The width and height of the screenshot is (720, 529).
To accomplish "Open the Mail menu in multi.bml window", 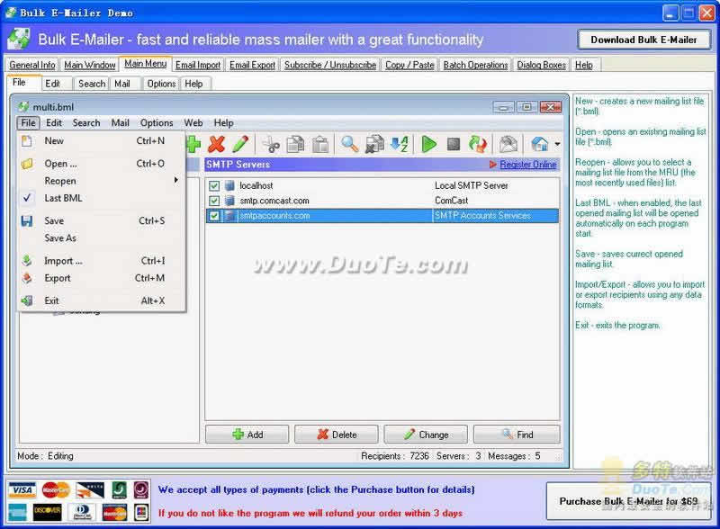I will pos(120,122).
